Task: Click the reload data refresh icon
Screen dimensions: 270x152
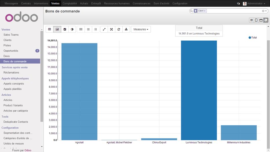Action: click(x=119, y=29)
